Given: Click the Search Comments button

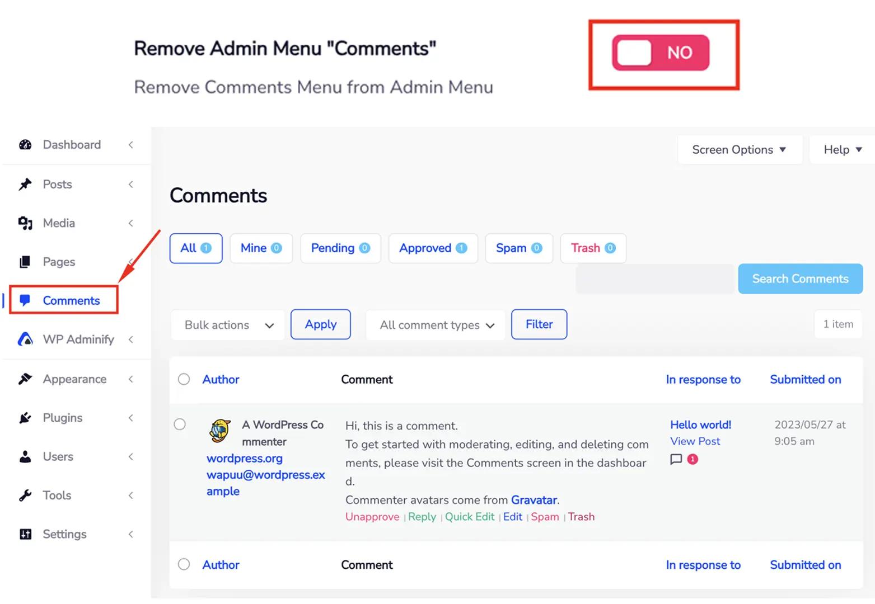Looking at the screenshot, I should (801, 279).
